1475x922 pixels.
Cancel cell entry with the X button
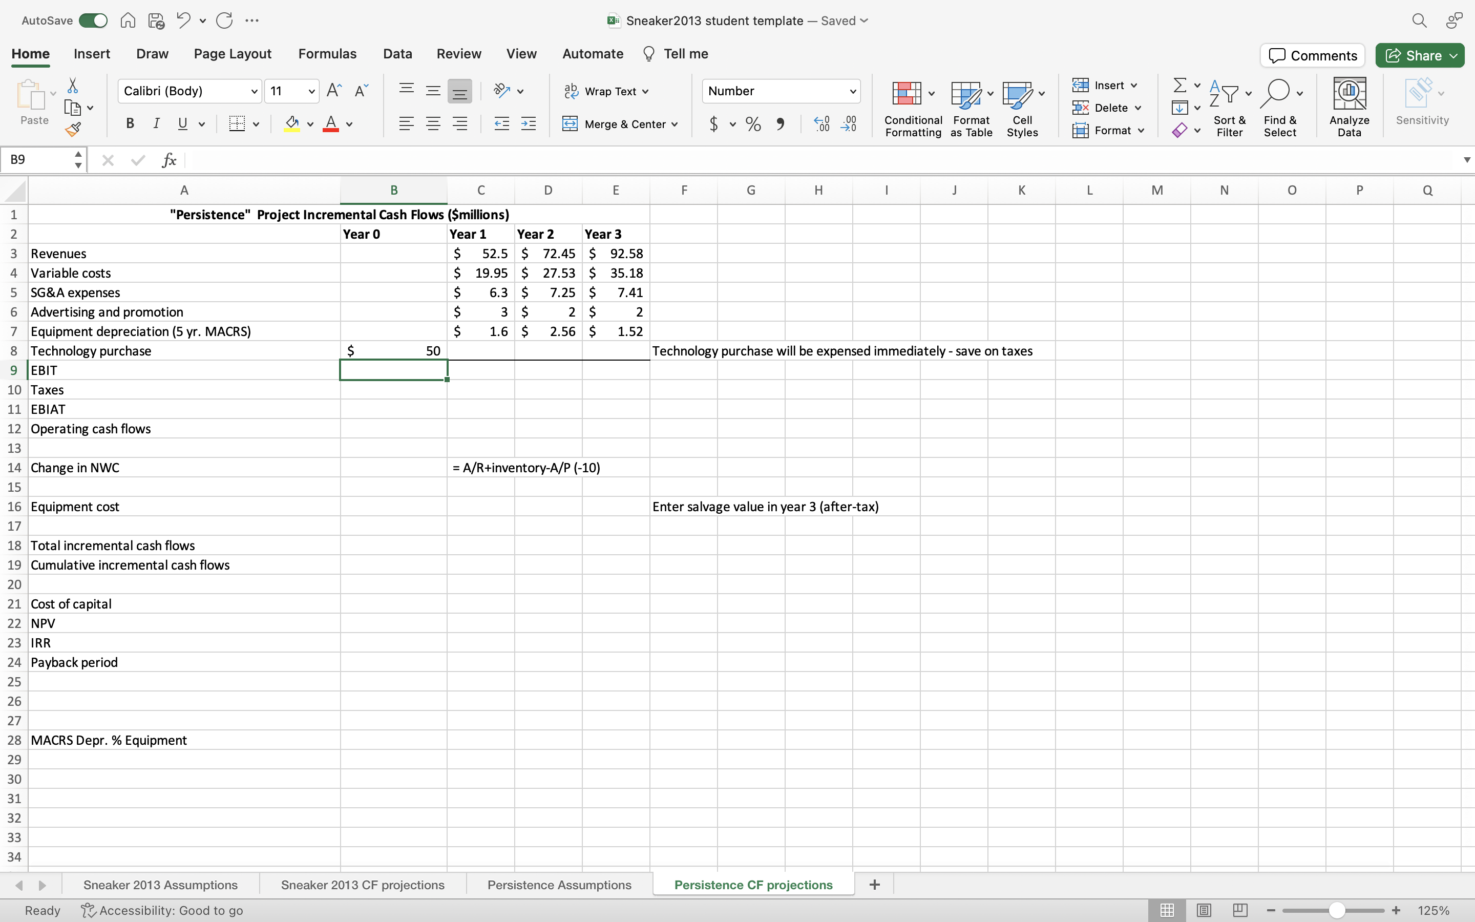click(109, 160)
